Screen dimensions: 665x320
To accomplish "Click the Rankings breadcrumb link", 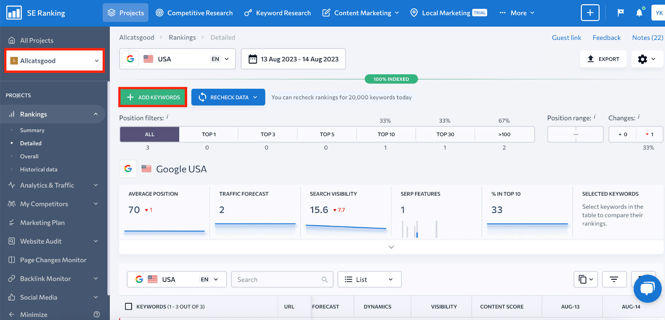I will pos(182,37).
